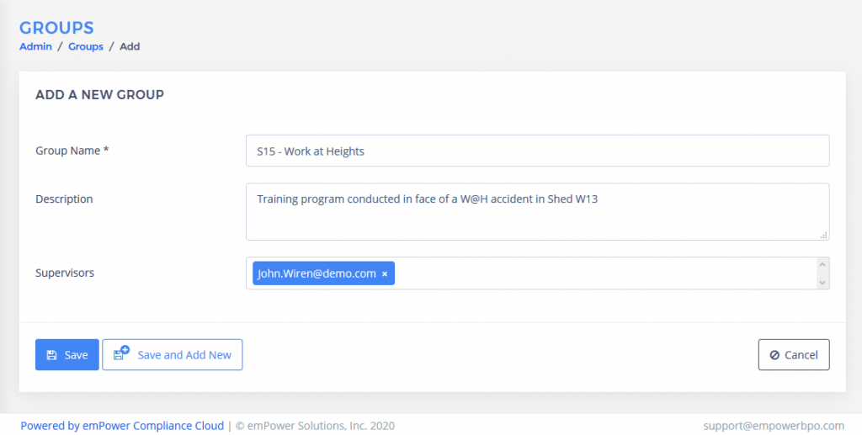
Task: Open the Supervisors multi-select box
Action: [x=606, y=273]
